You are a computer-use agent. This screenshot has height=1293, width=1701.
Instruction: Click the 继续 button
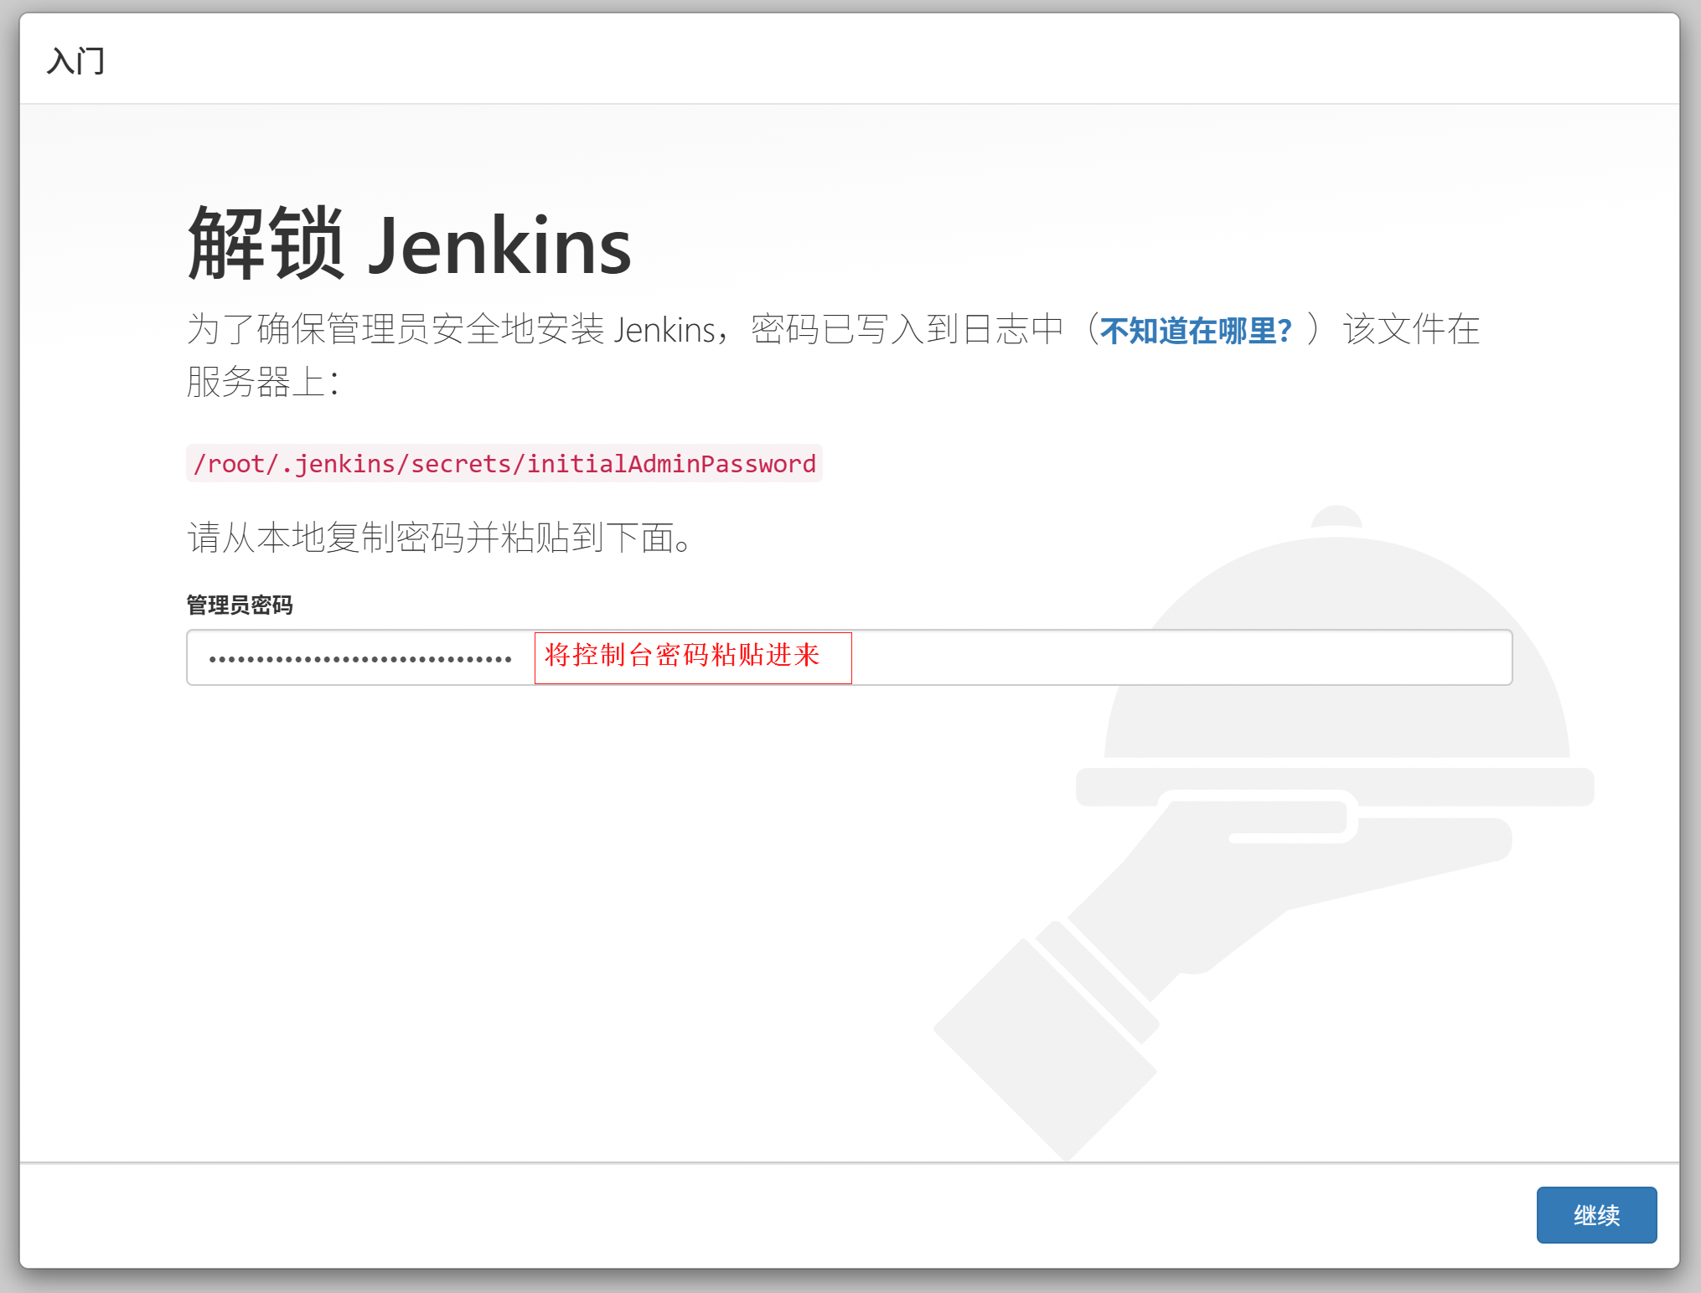pyautogui.click(x=1595, y=1214)
